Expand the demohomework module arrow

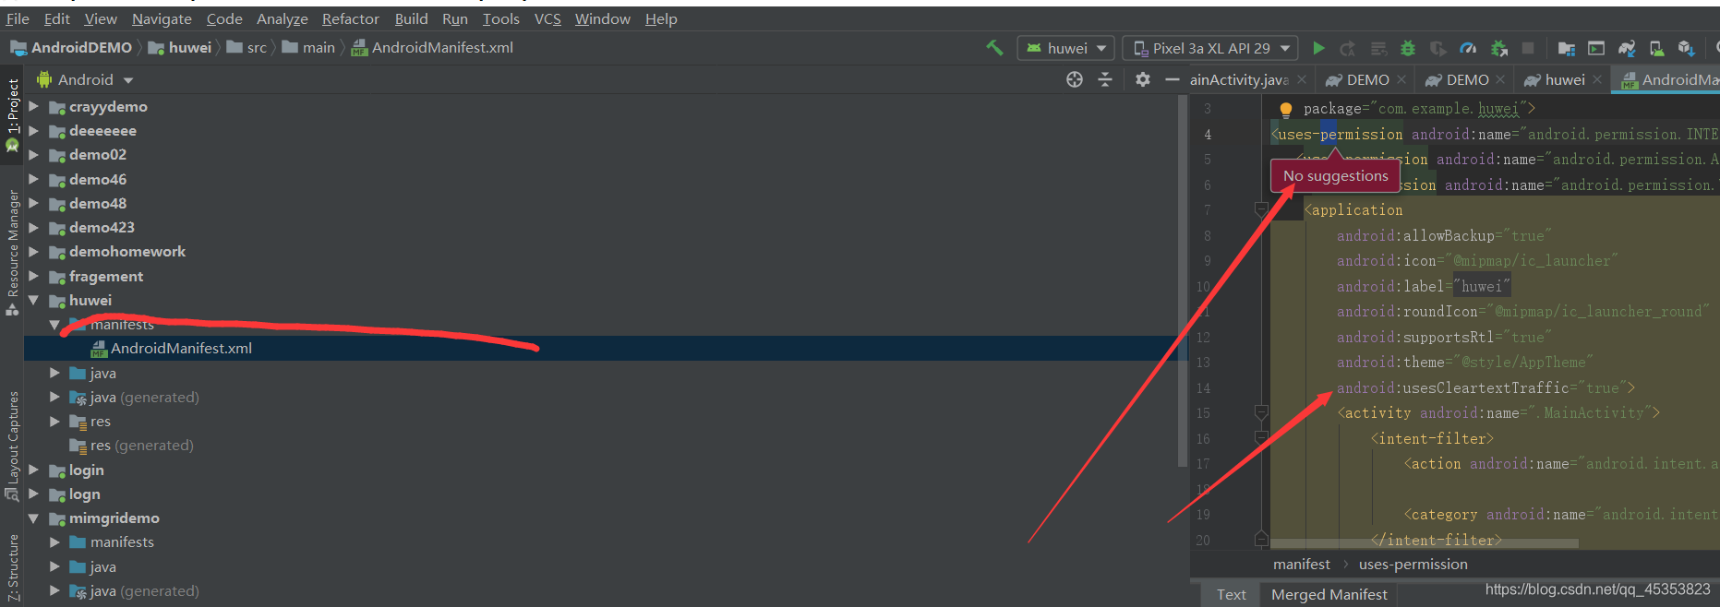click(x=34, y=251)
